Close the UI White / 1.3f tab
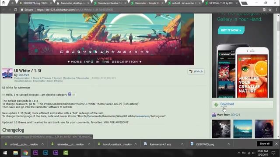 tap(237, 3)
